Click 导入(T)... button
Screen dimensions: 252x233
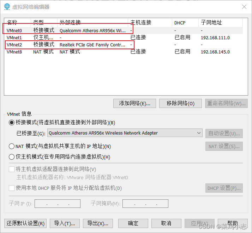(65, 223)
